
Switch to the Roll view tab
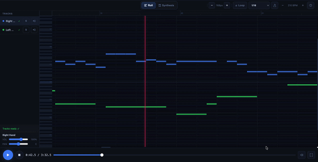point(148,6)
